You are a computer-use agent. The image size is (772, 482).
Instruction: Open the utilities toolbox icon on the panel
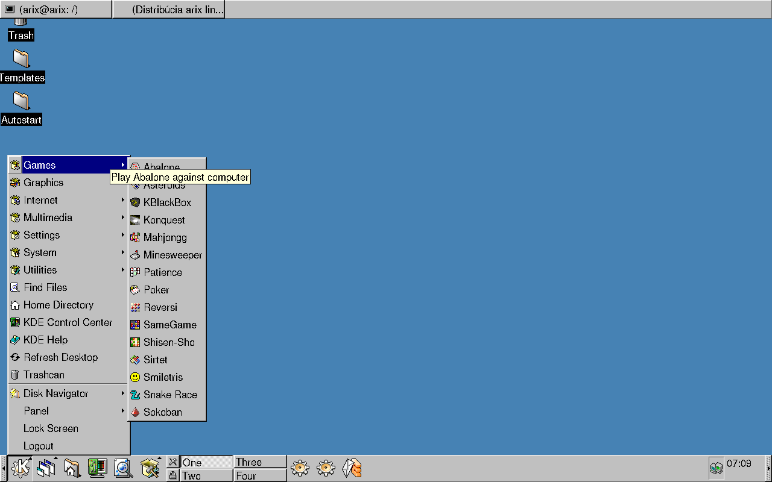point(150,468)
